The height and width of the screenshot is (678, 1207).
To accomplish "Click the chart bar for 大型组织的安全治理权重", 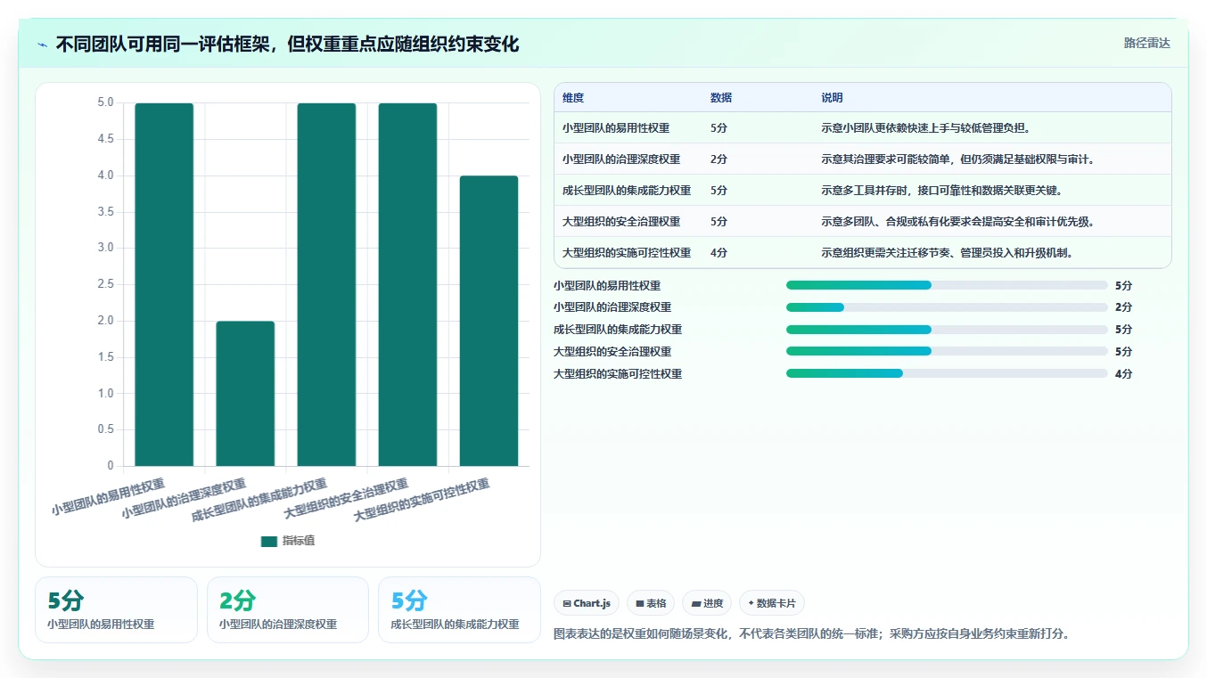I will coord(407,284).
